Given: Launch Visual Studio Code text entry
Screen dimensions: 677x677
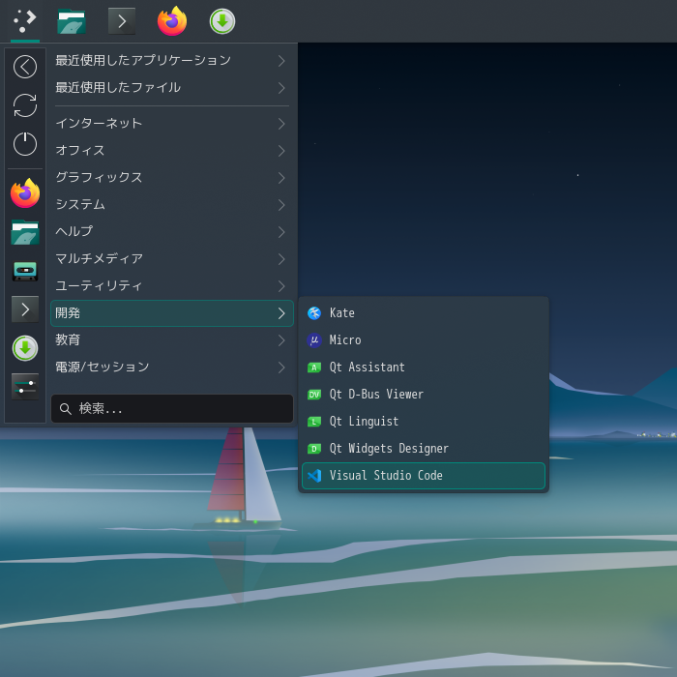Looking at the screenshot, I should (x=386, y=476).
